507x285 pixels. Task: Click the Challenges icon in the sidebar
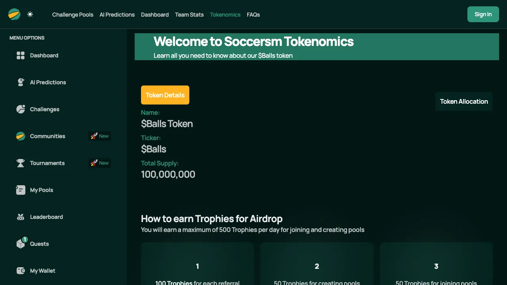pyautogui.click(x=21, y=109)
